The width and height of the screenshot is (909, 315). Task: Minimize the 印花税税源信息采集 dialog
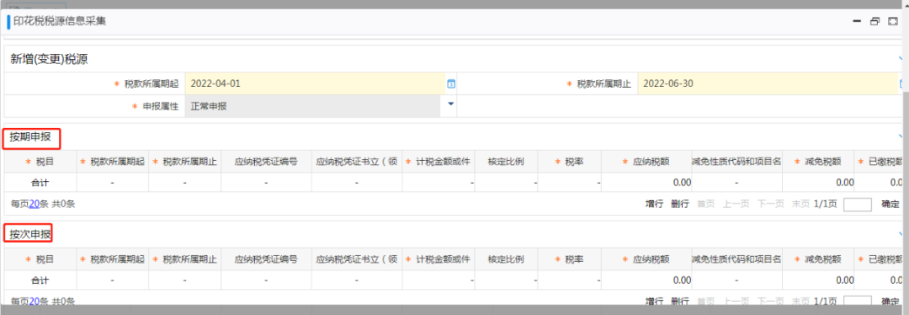pyautogui.click(x=857, y=22)
